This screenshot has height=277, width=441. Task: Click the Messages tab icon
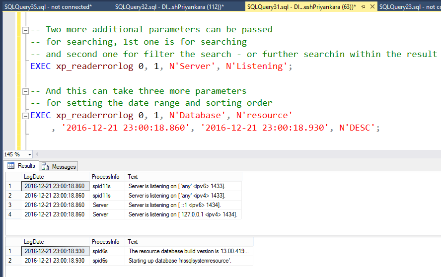[x=45, y=166]
